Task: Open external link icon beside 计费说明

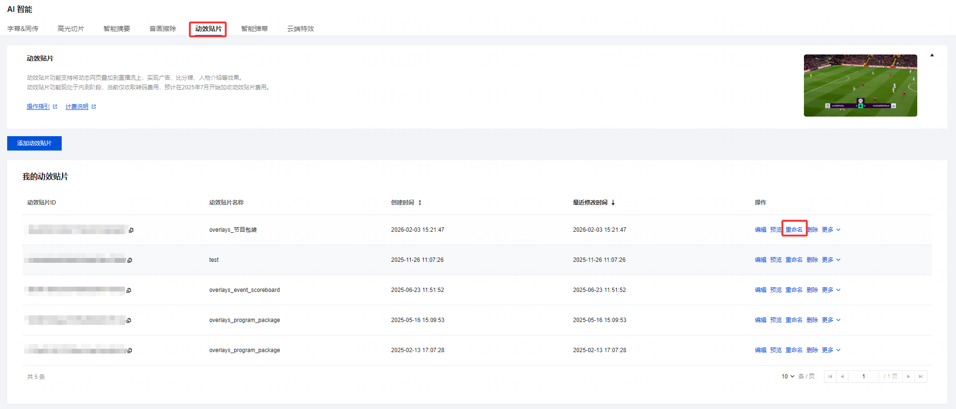Action: pyautogui.click(x=94, y=107)
